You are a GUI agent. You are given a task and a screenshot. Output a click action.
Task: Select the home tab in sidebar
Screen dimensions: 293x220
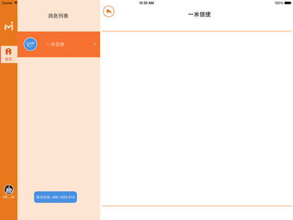coord(9,54)
